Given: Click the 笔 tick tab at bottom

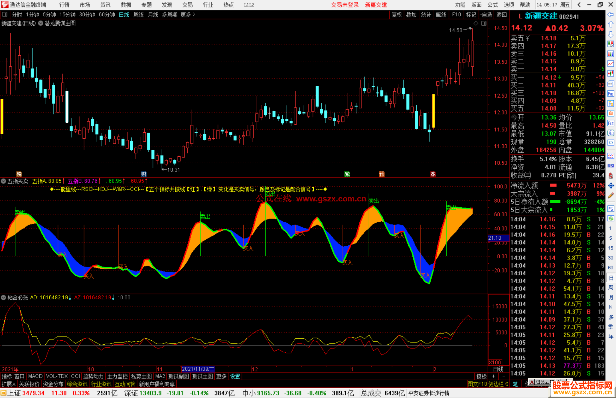Looking at the screenshot, I should [x=515, y=384].
